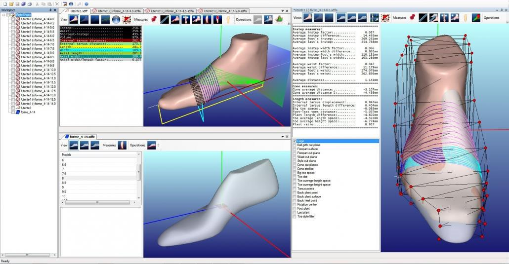Pin the Workspace panel with the pin icon
The width and height of the screenshot is (509, 264).
tap(50, 10)
